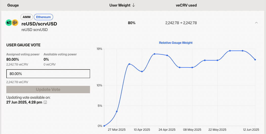
Task: Select the last chart point at 12 Jun 2025
Action: 255,60
